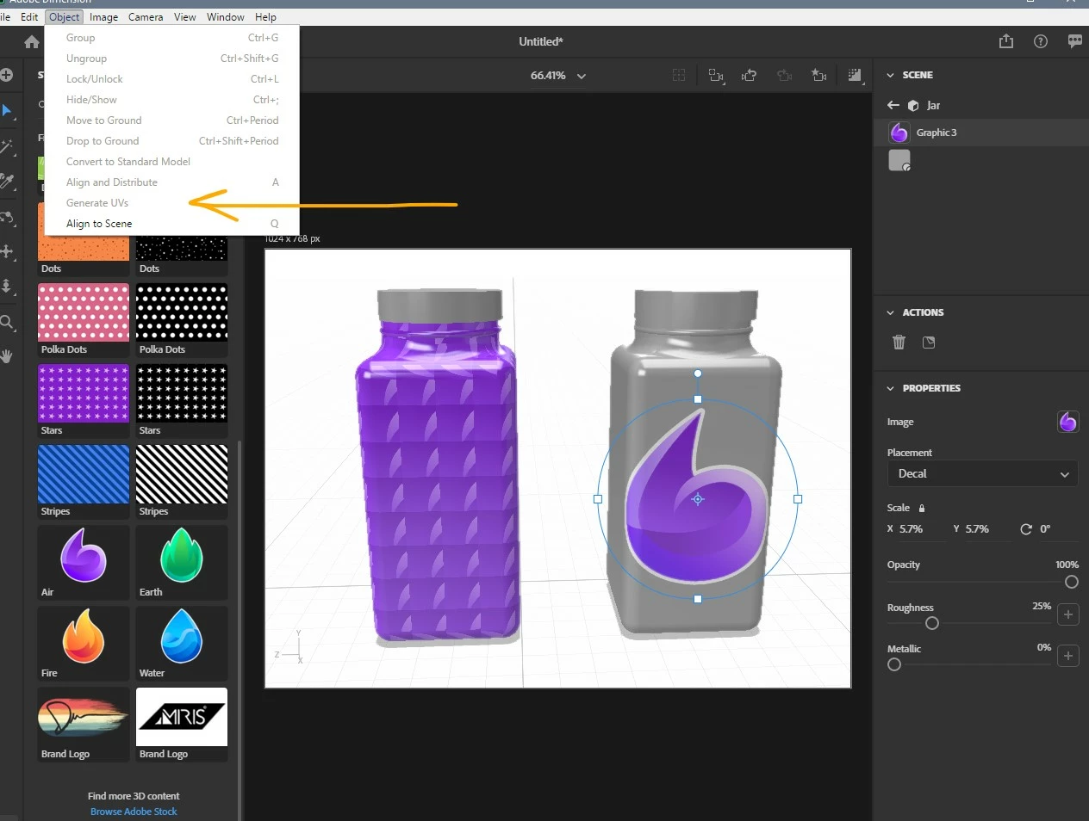Select the Dolly camera tool

point(7,286)
